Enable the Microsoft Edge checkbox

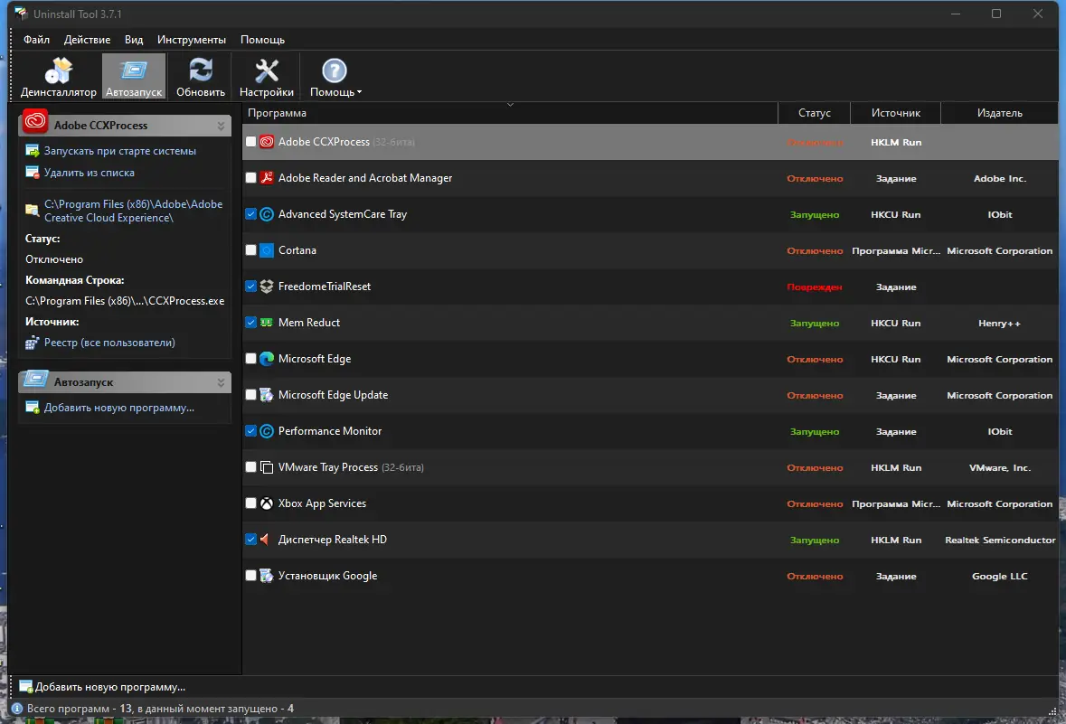250,358
